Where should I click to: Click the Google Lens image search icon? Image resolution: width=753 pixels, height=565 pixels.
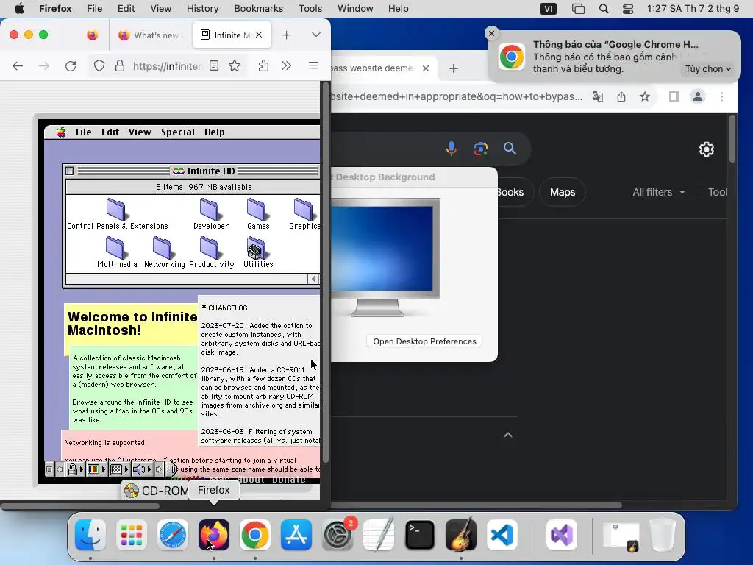click(x=481, y=149)
